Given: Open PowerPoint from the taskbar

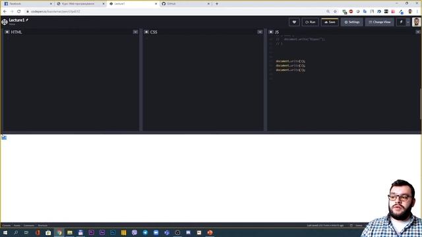Looking at the screenshot, I should coord(210,232).
